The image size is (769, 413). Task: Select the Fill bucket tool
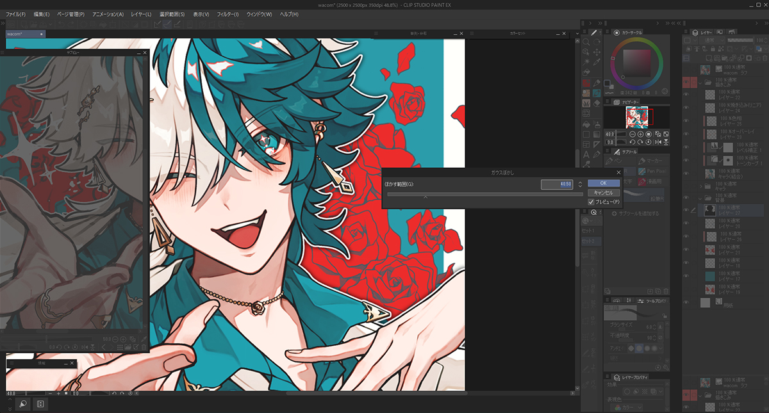[586, 124]
